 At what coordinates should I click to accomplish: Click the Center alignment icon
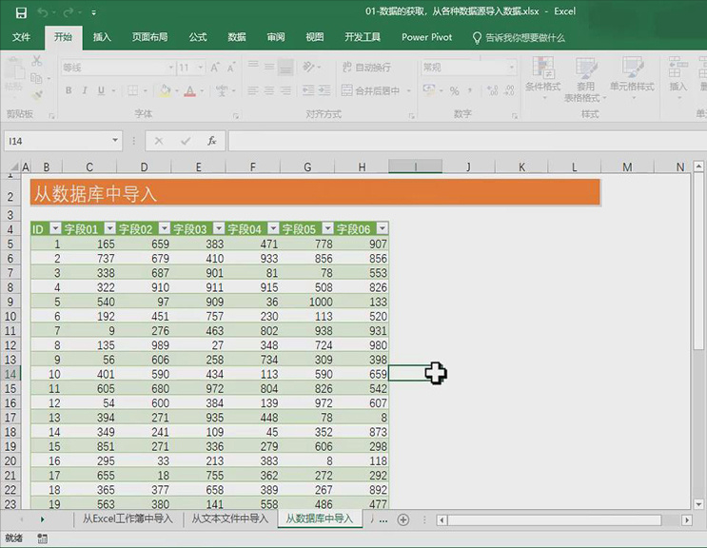coord(269,90)
